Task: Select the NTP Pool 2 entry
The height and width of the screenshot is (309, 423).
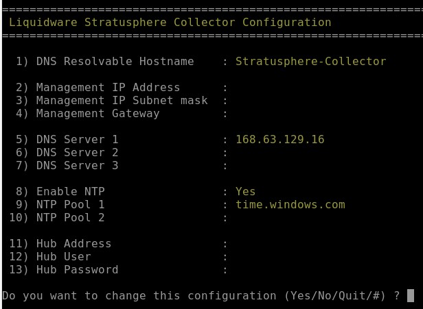Action: click(57, 218)
